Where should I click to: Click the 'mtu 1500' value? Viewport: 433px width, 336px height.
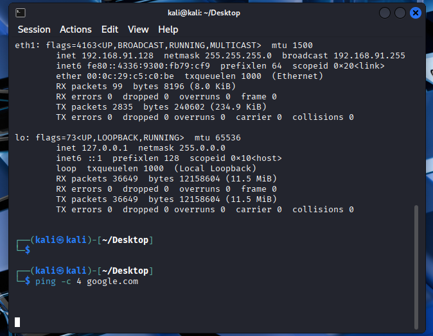tap(292, 45)
